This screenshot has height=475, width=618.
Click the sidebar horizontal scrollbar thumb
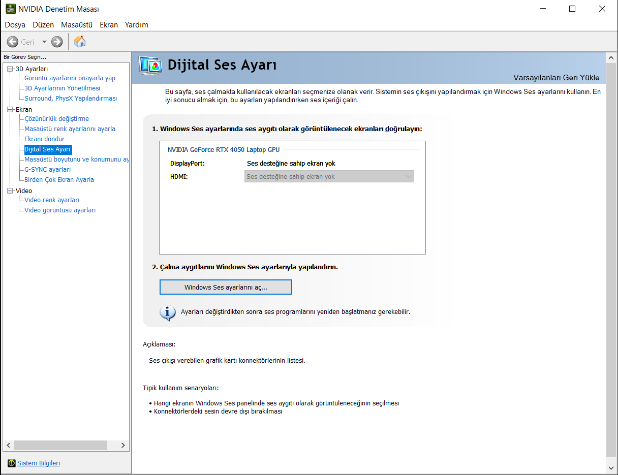(x=60, y=446)
